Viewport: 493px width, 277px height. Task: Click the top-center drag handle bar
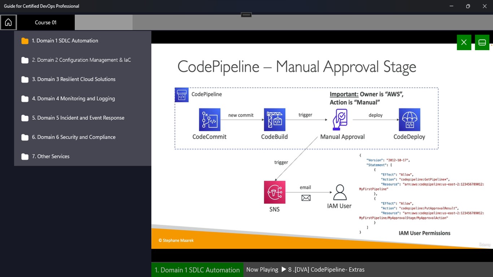coord(246,15)
